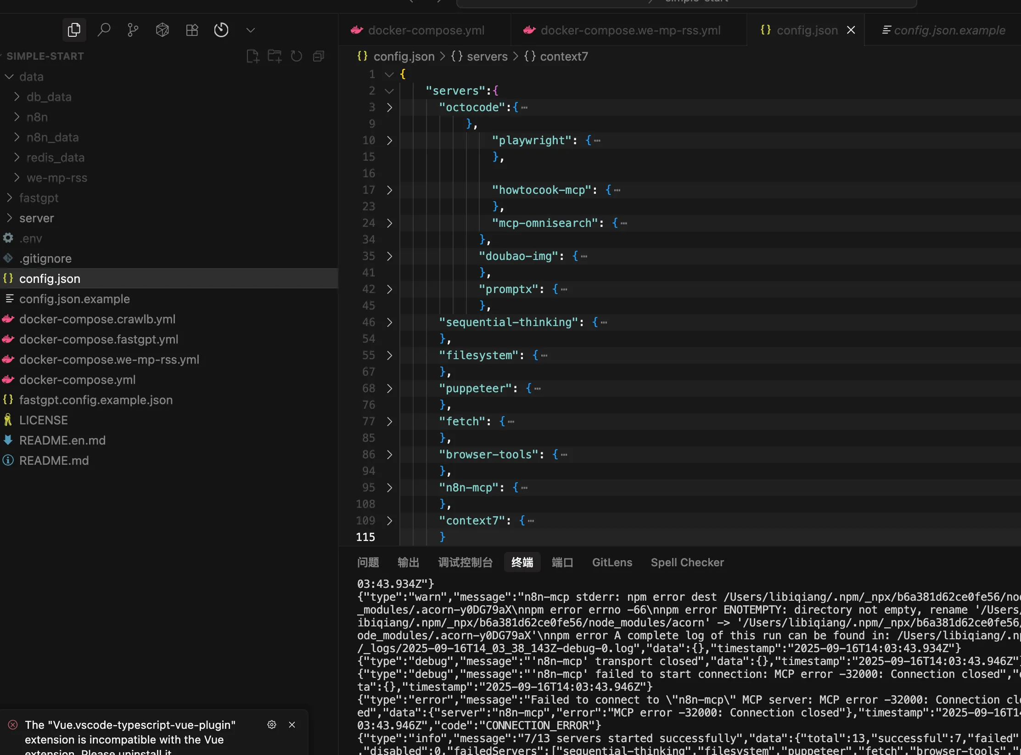1021x755 pixels.
Task: Open the Source Control view icon
Action: click(133, 30)
